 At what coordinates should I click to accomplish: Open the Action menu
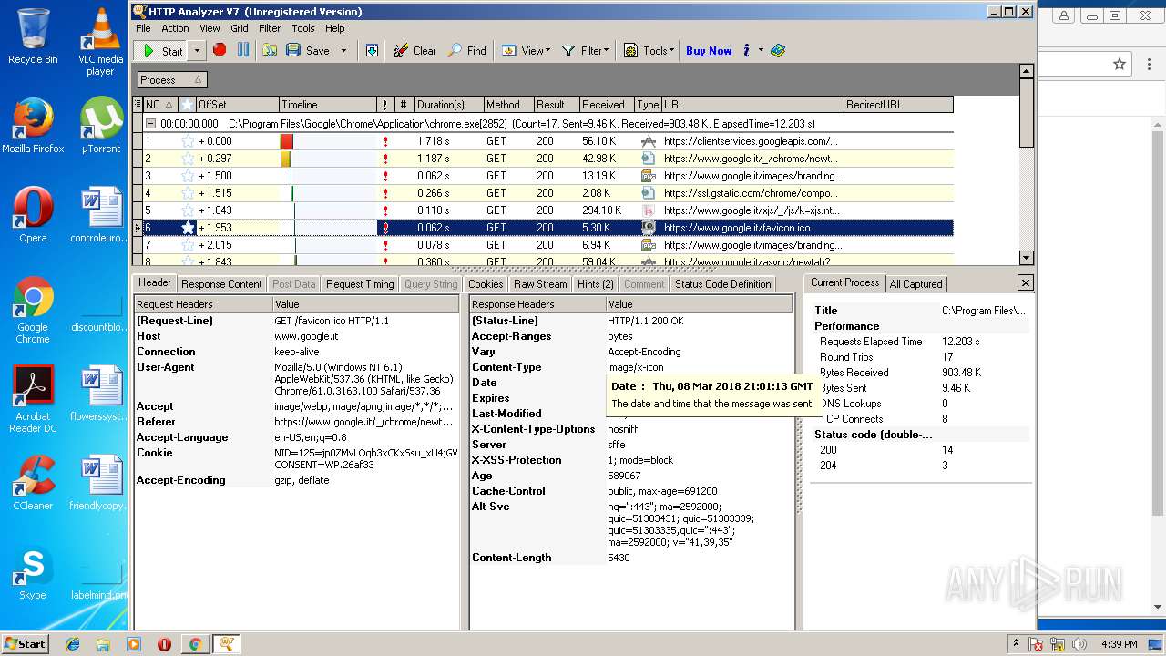(x=175, y=28)
